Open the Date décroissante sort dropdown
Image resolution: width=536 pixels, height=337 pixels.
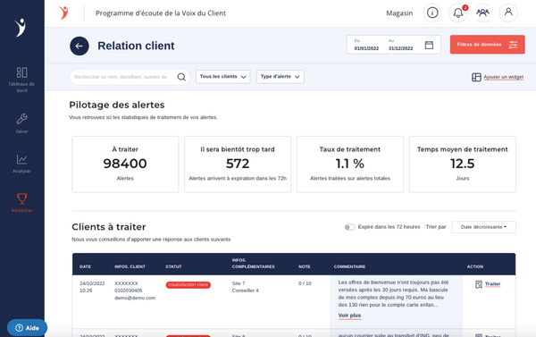483,227
